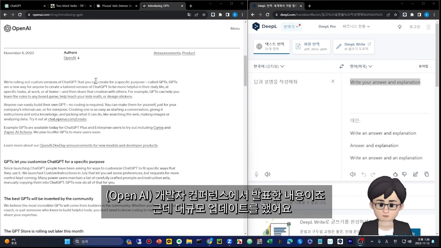Bookmark the DeepL page with the star icon
This screenshot has height=248, width=441.
click(396, 15)
